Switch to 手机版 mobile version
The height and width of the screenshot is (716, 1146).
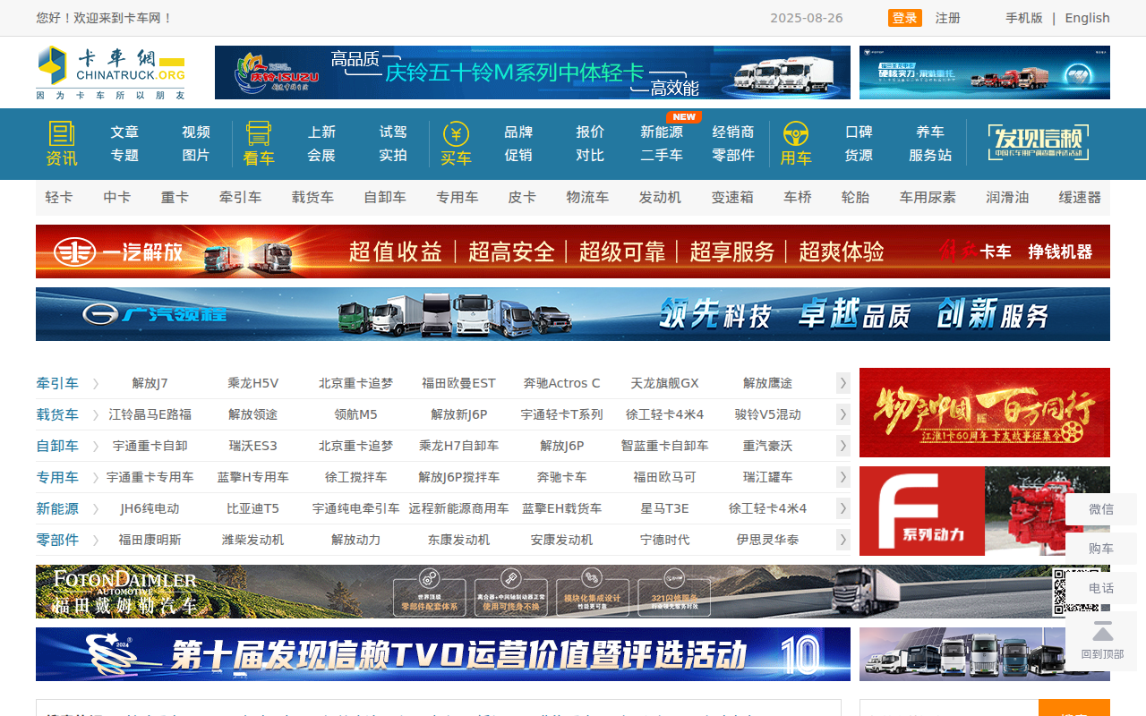[1024, 18]
